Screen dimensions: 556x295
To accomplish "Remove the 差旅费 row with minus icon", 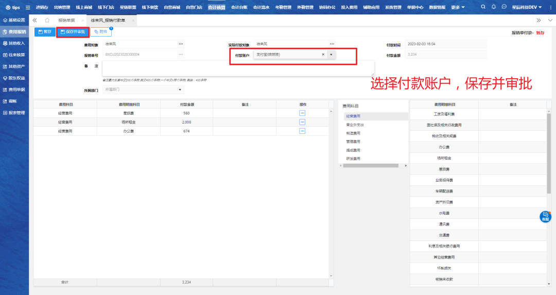I will pyautogui.click(x=302, y=113).
